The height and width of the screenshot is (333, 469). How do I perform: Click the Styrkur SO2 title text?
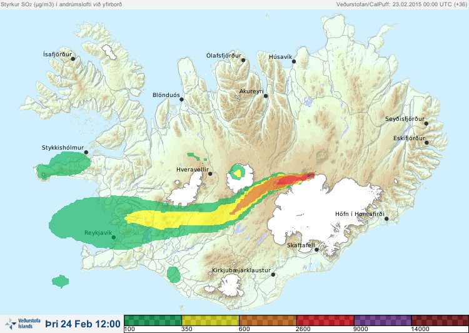coord(61,4)
